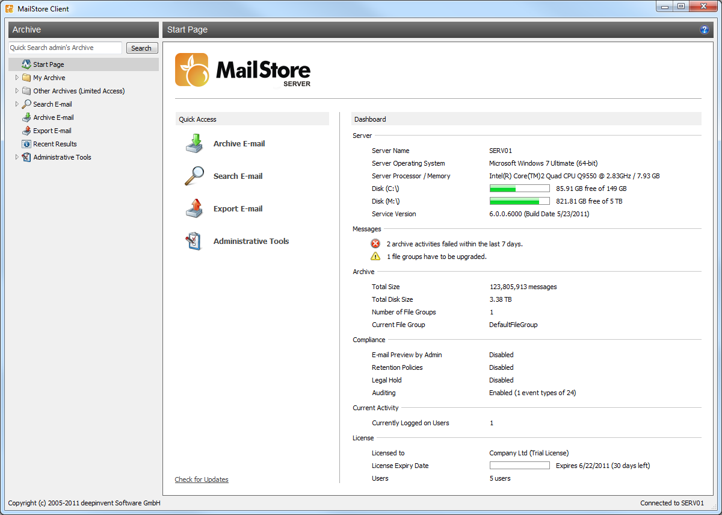Image resolution: width=722 pixels, height=515 pixels.
Task: Click the '123,805,913 messages' value
Action: coord(523,287)
